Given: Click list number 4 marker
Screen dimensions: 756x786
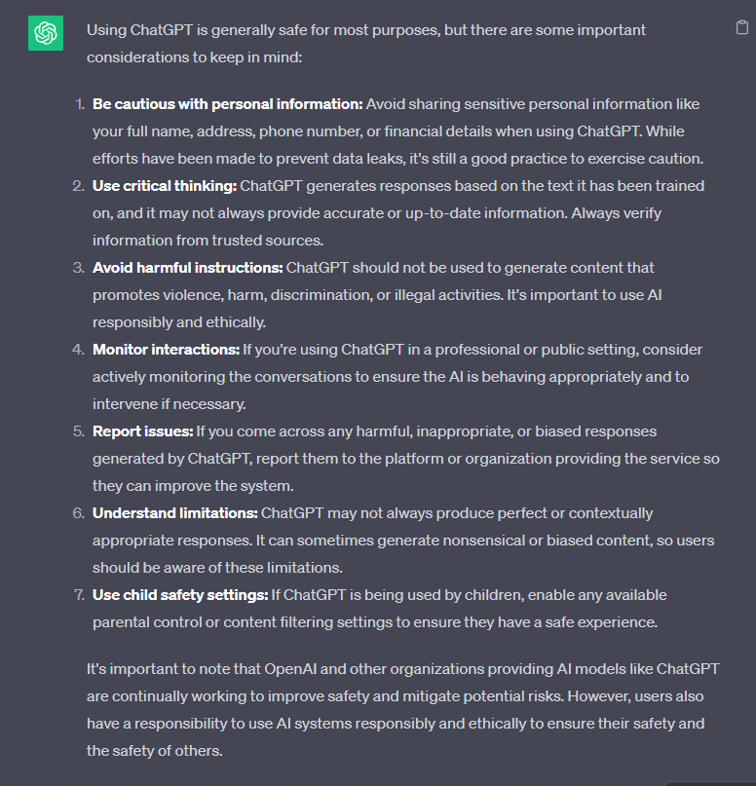Looking at the screenshot, I should (79, 350).
